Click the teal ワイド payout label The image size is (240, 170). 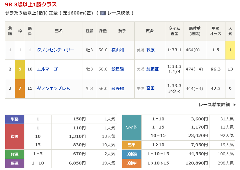click(x=131, y=127)
